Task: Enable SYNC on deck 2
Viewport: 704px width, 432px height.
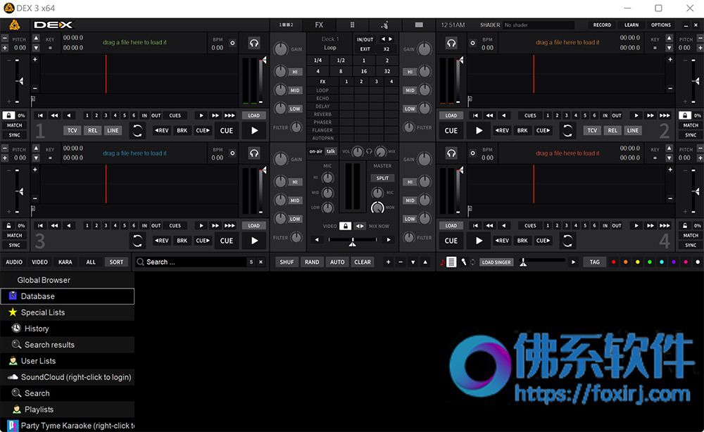Action: coord(691,135)
